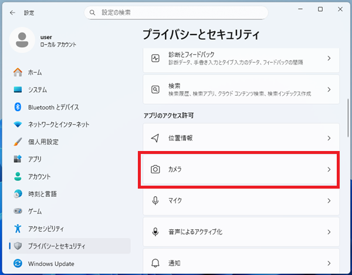Screen dimensions: 352x275
Task: Click the ネットワーク wifi icon
Action: pyautogui.click(x=18, y=125)
